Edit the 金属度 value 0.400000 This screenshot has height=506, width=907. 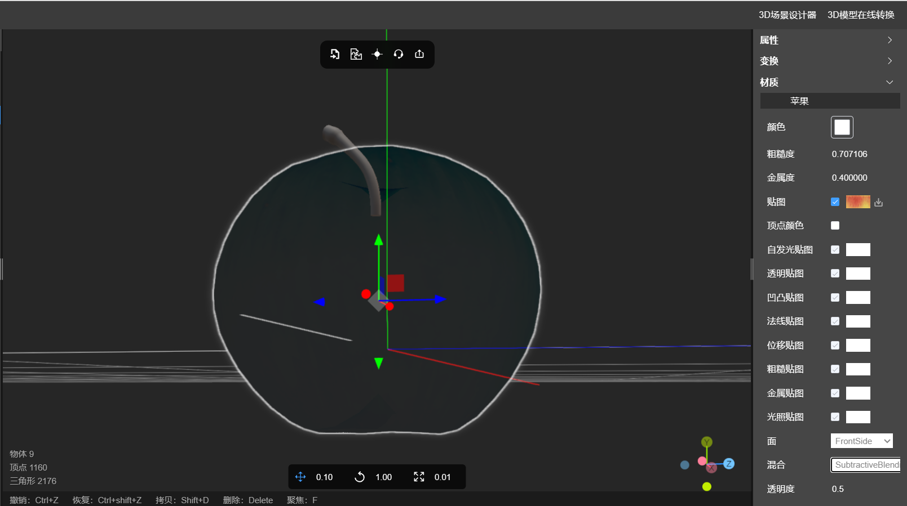point(850,178)
